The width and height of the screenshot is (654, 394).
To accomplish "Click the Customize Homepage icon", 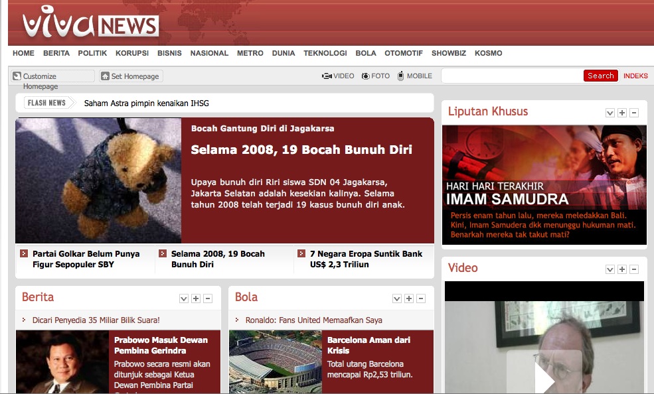I will tap(17, 76).
